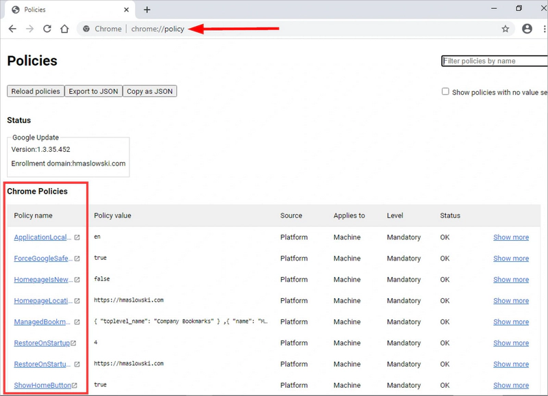Click the policy value 'en'
This screenshot has height=396, width=548.
[x=97, y=237]
